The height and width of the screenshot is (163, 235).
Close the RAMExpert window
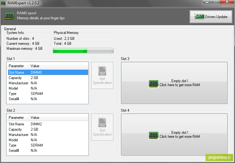(x=227, y=2)
